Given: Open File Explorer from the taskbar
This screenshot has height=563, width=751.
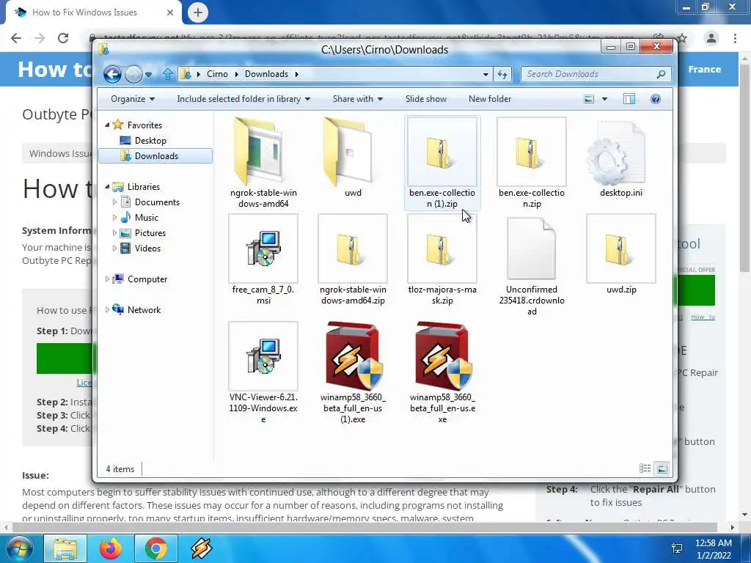Looking at the screenshot, I should point(65,548).
